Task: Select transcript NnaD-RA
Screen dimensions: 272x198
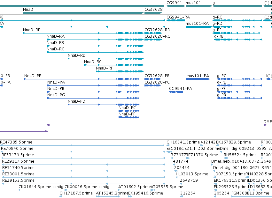Action: pos(95,40)
